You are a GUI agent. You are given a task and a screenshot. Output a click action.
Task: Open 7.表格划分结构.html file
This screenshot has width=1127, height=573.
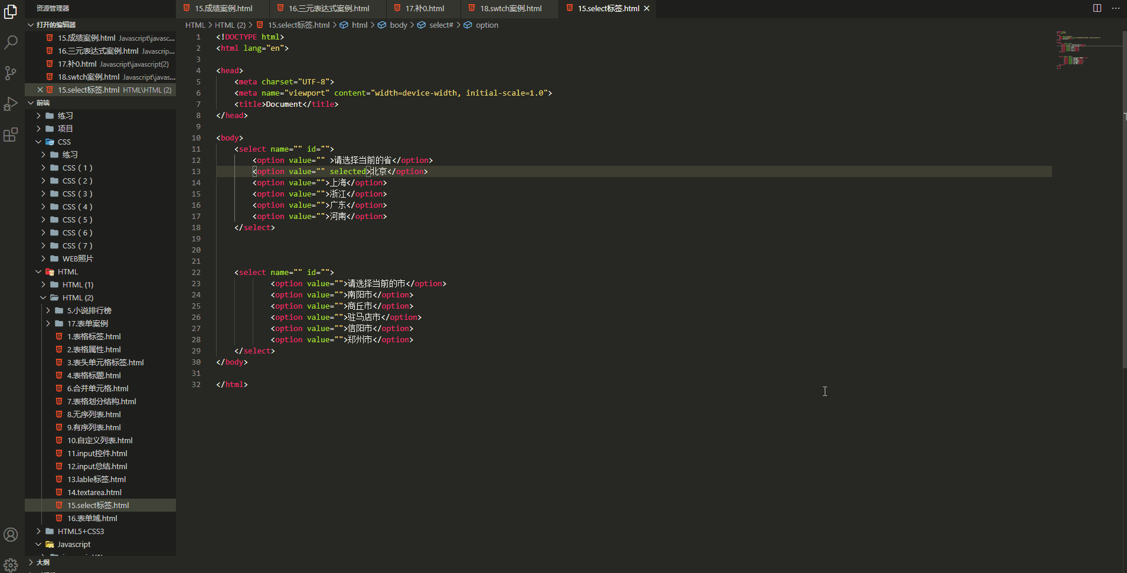[100, 401]
